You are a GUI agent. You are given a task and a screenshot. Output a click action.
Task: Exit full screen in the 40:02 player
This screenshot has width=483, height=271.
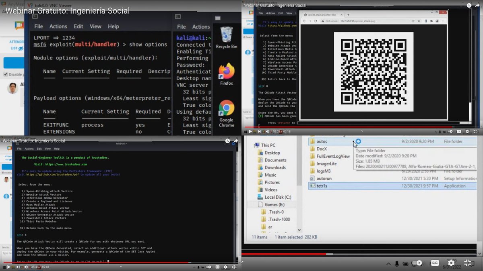(x=475, y=131)
